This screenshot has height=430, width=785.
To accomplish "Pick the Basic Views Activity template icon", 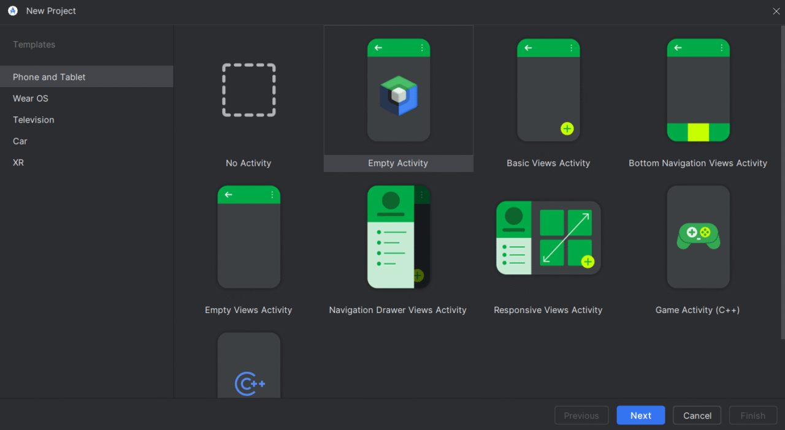I will [548, 90].
